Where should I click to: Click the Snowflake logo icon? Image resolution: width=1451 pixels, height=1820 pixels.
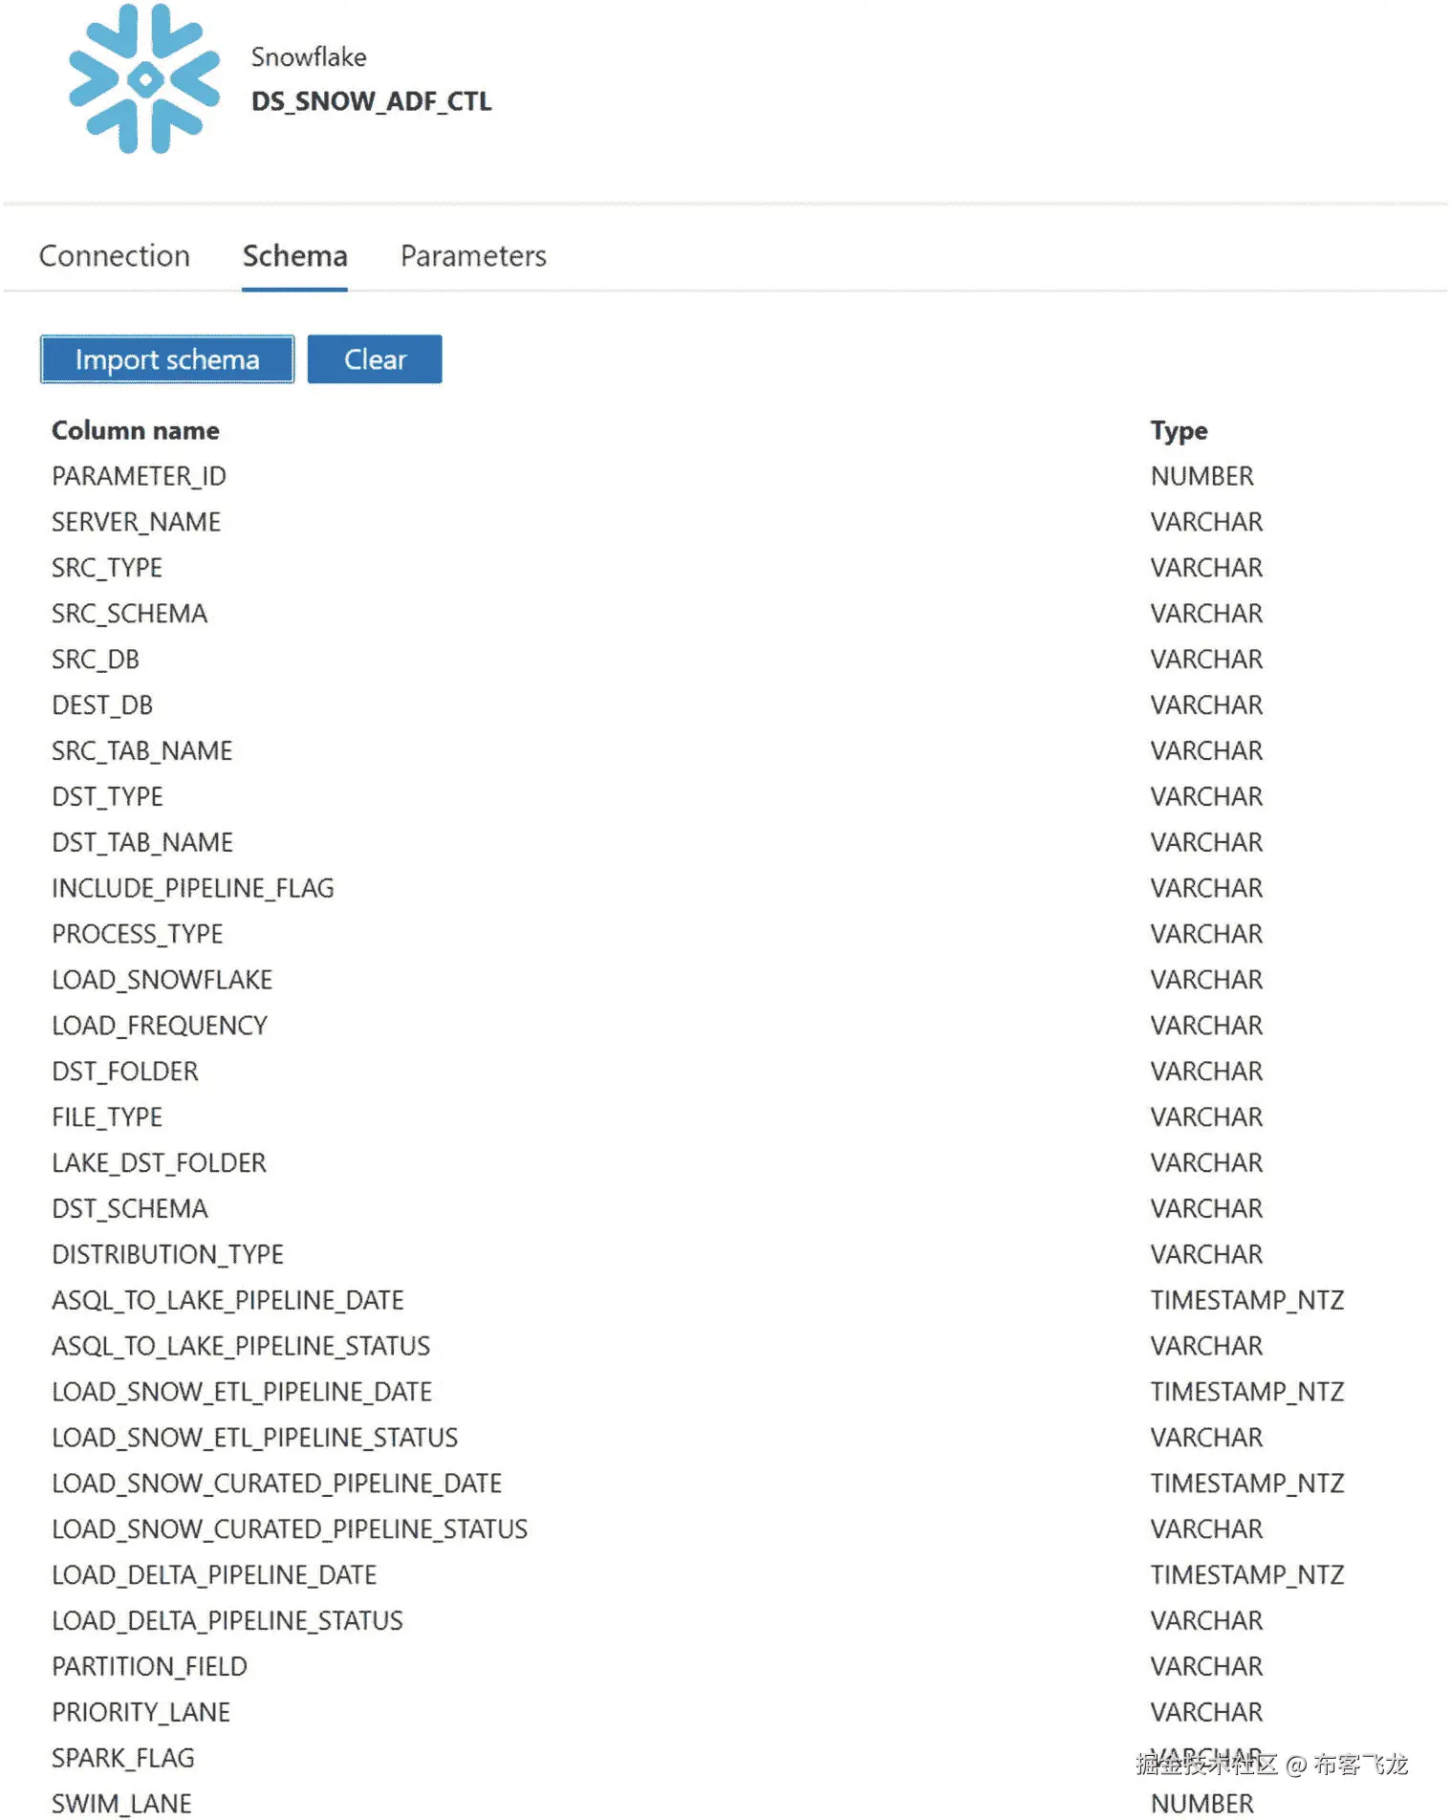click(x=144, y=79)
